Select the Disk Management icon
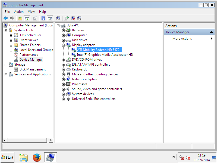 [x=16, y=69]
